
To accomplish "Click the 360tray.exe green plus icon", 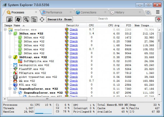I will pyautogui.click(x=15, y=57).
